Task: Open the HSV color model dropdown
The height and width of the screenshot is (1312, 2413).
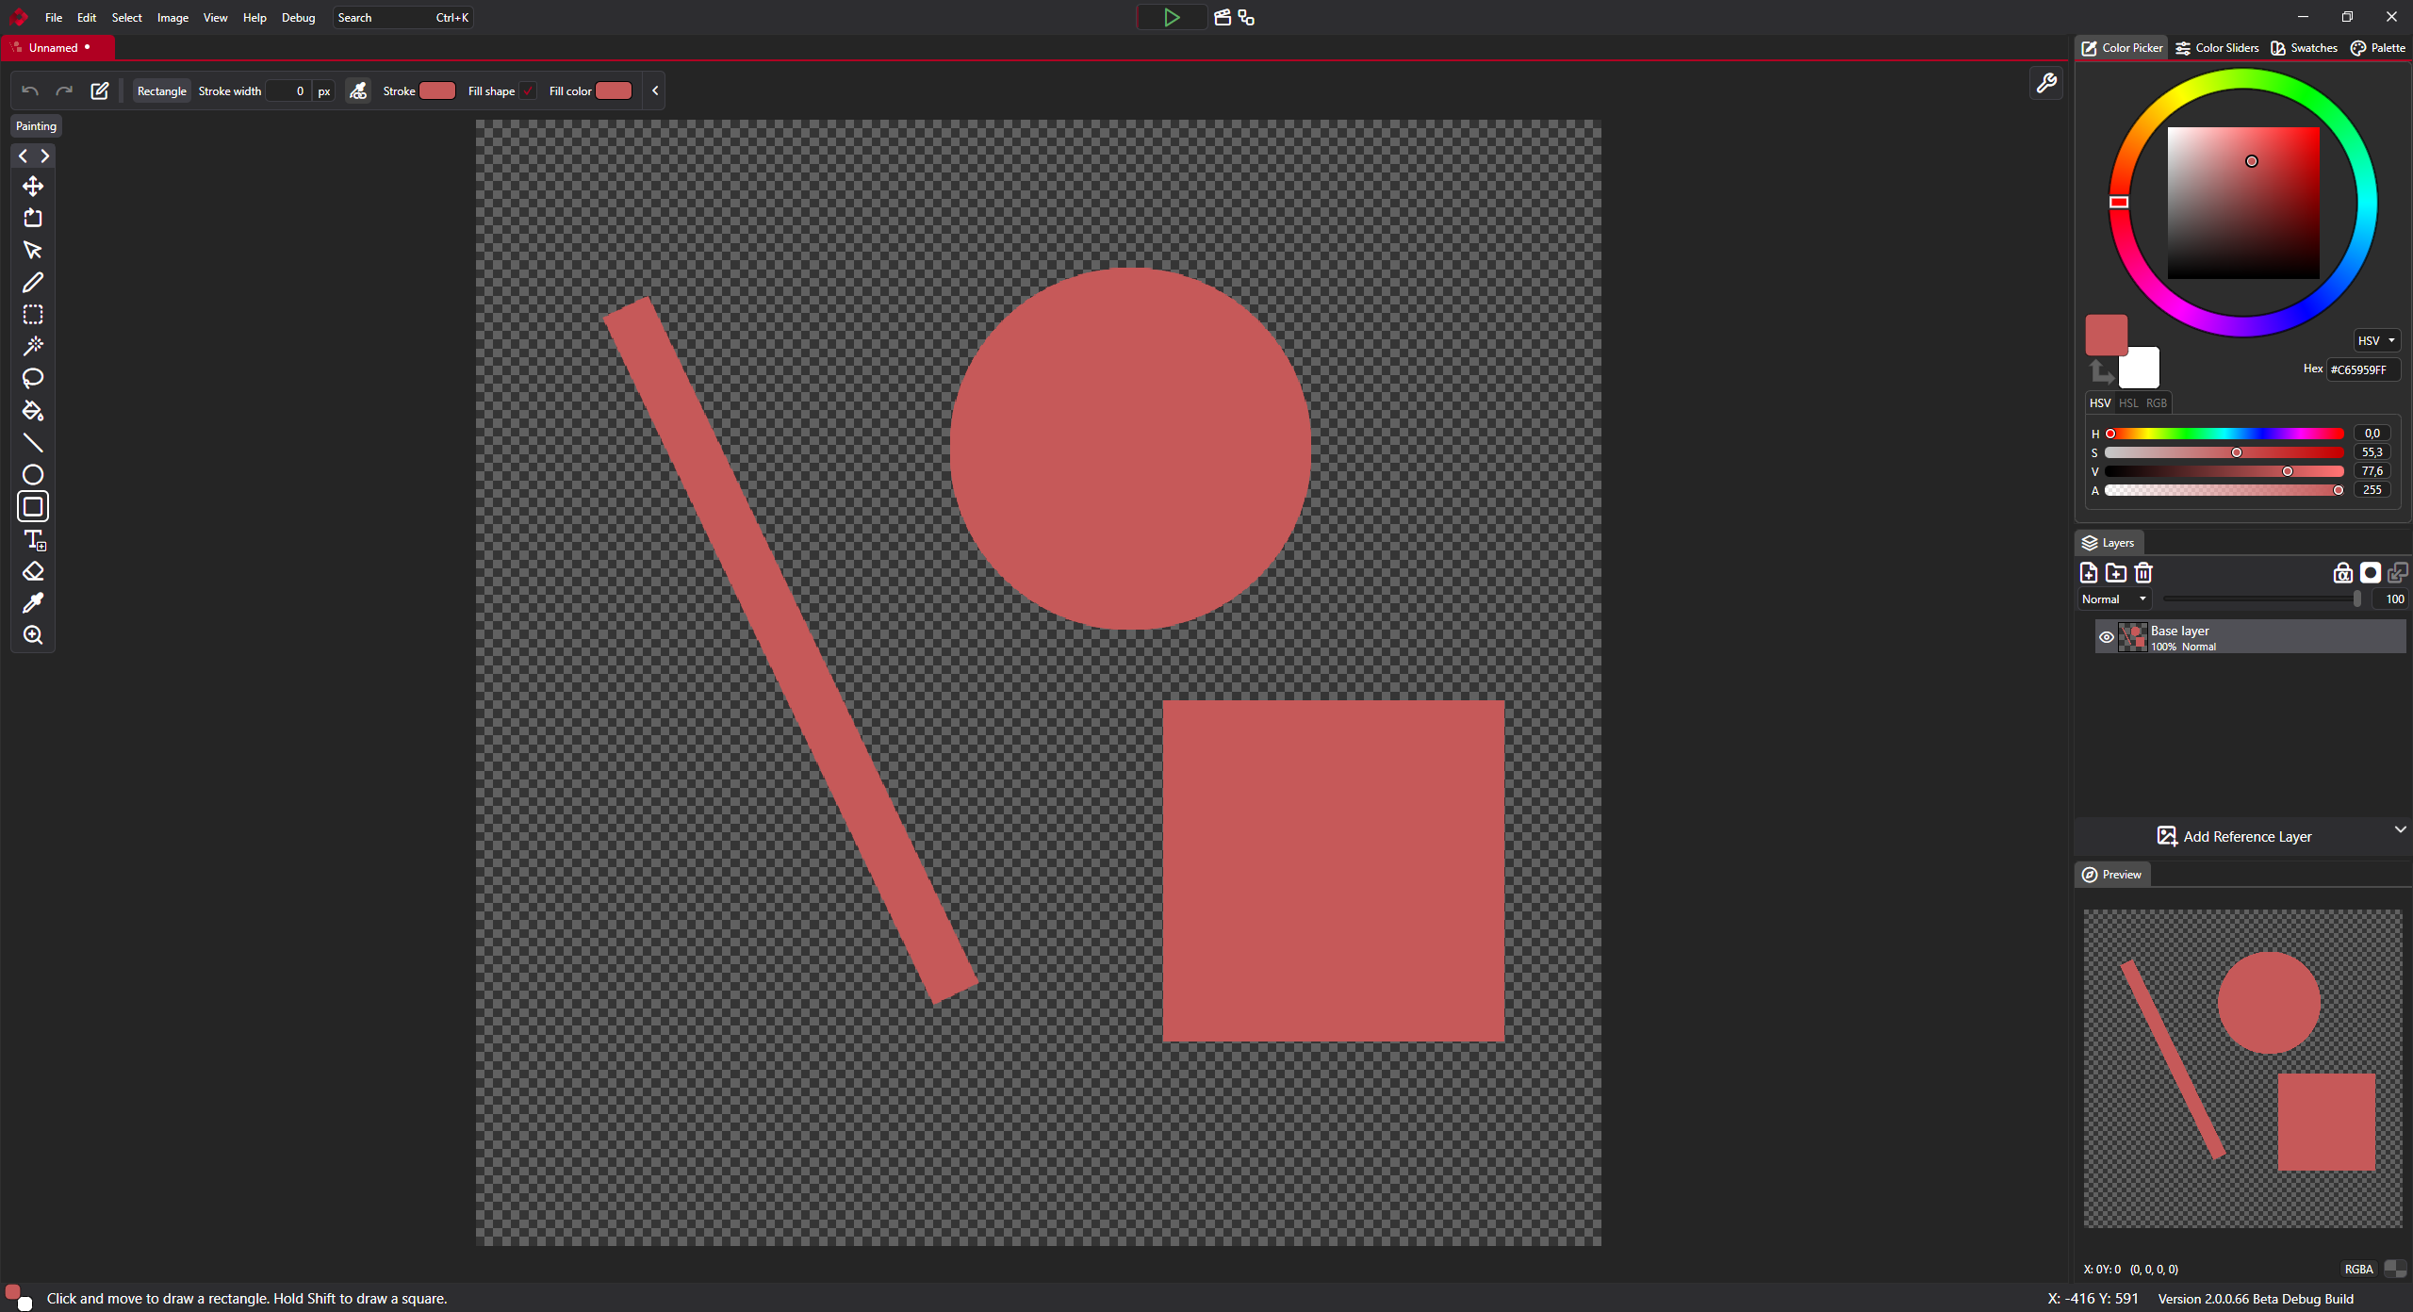Action: pyautogui.click(x=2374, y=340)
